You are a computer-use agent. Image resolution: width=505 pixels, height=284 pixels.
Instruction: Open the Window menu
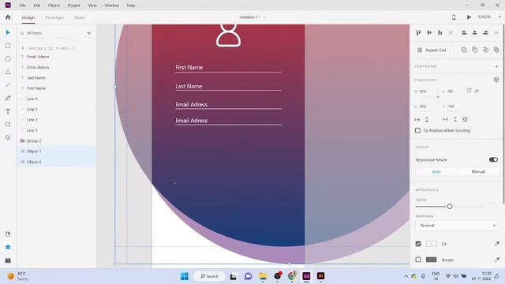coord(112,6)
